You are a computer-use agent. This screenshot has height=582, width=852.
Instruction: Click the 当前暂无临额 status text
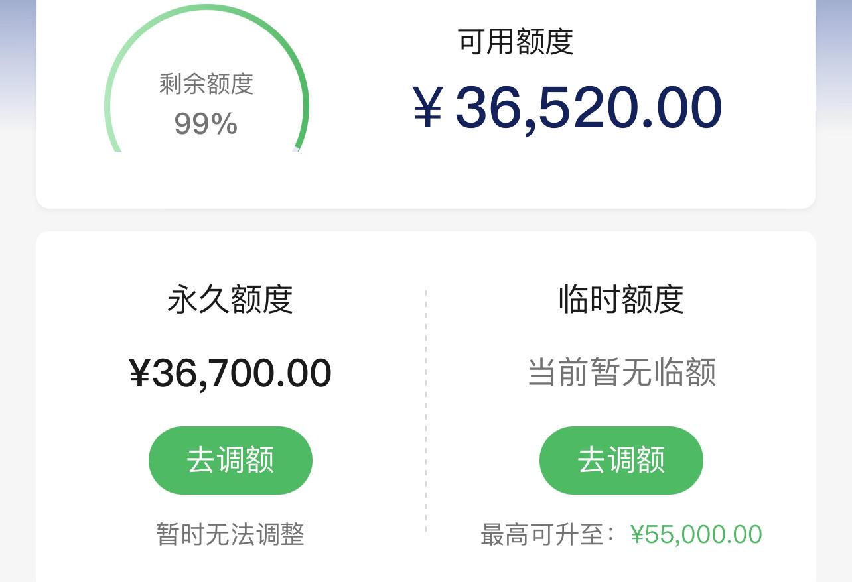622,373
